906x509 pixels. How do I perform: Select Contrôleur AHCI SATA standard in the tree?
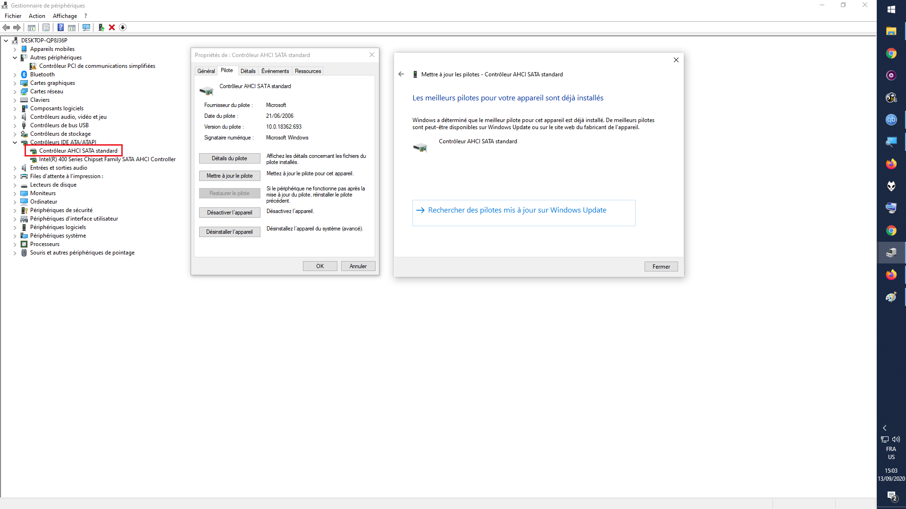78,151
